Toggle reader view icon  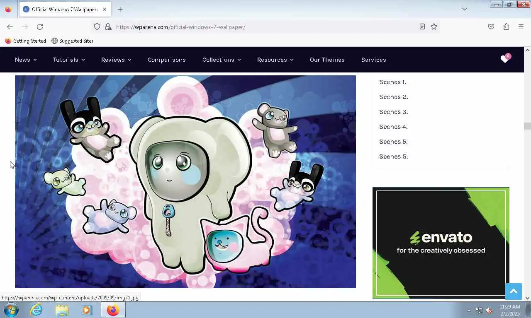[x=422, y=26]
